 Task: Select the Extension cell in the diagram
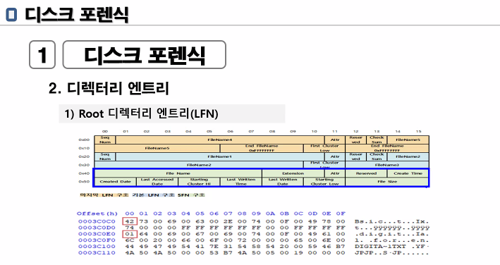[293, 173]
